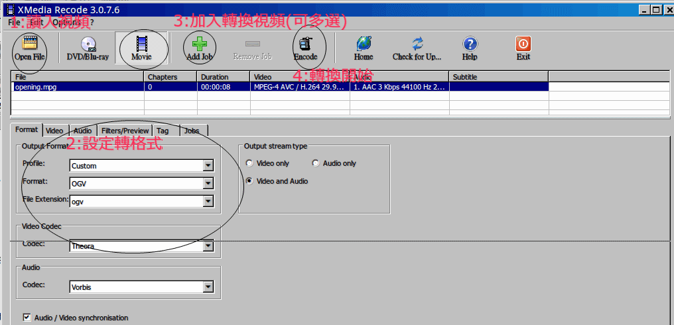The height and width of the screenshot is (325, 674).
Task: Click the chapters cell showing 0
Action: click(x=170, y=86)
